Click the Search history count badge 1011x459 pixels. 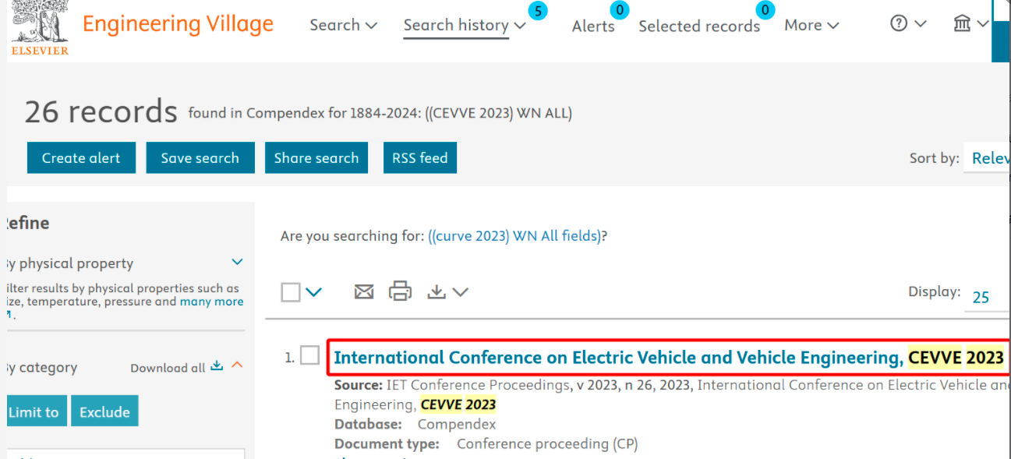537,11
